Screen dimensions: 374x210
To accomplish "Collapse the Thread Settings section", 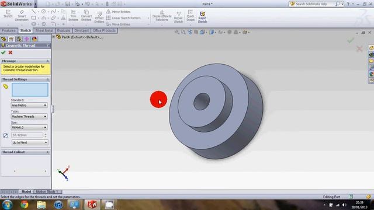I will (x=47, y=79).
